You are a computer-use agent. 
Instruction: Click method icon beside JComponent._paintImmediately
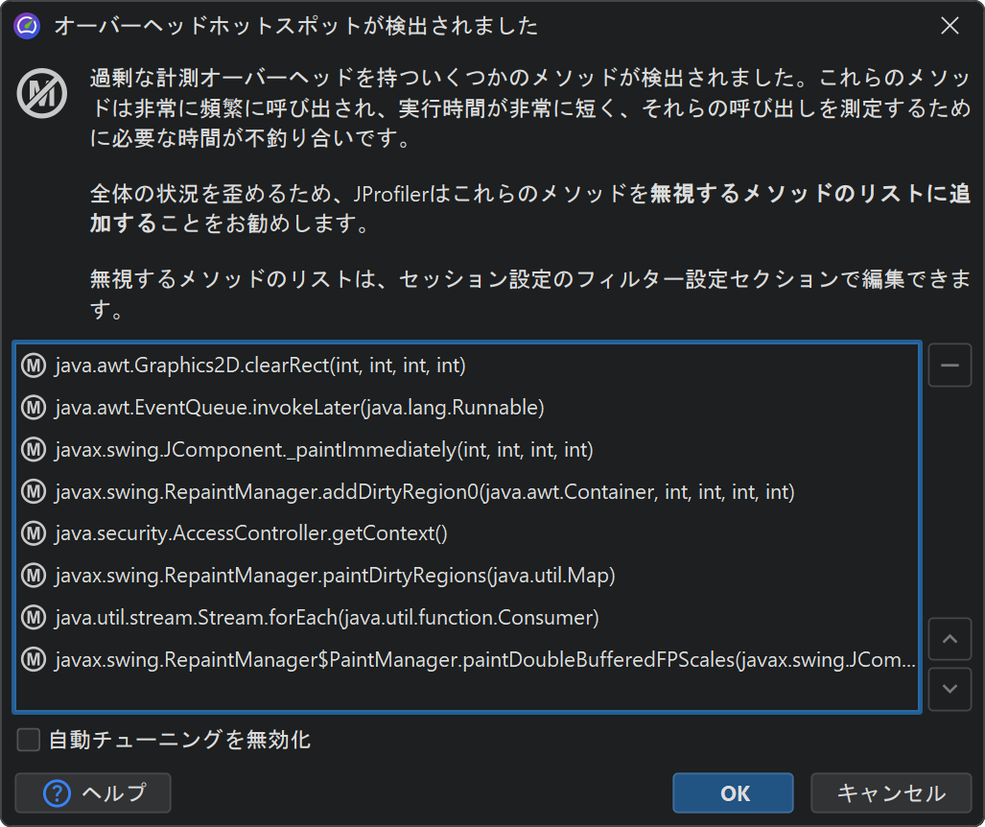coord(34,449)
